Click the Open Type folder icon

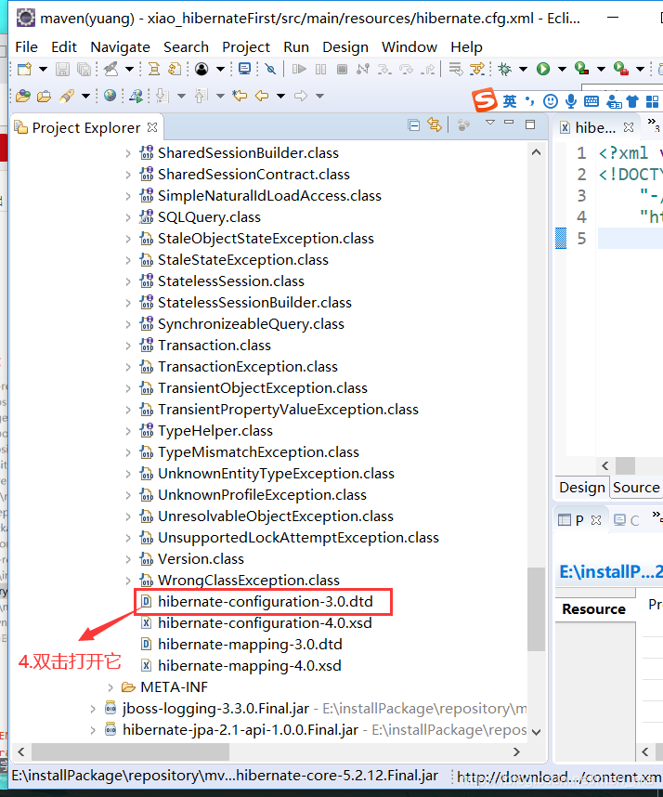coord(23,96)
